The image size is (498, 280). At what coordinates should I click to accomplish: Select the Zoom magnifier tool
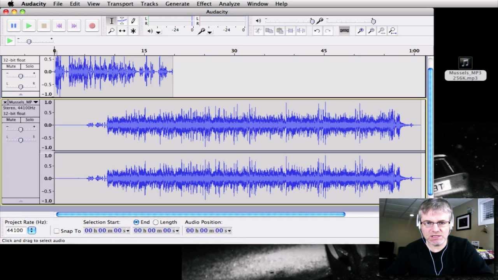[x=111, y=31]
